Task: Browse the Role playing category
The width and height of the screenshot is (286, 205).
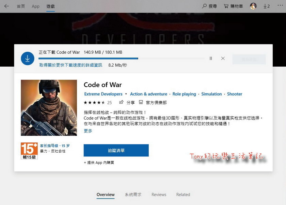Action: click(184, 94)
